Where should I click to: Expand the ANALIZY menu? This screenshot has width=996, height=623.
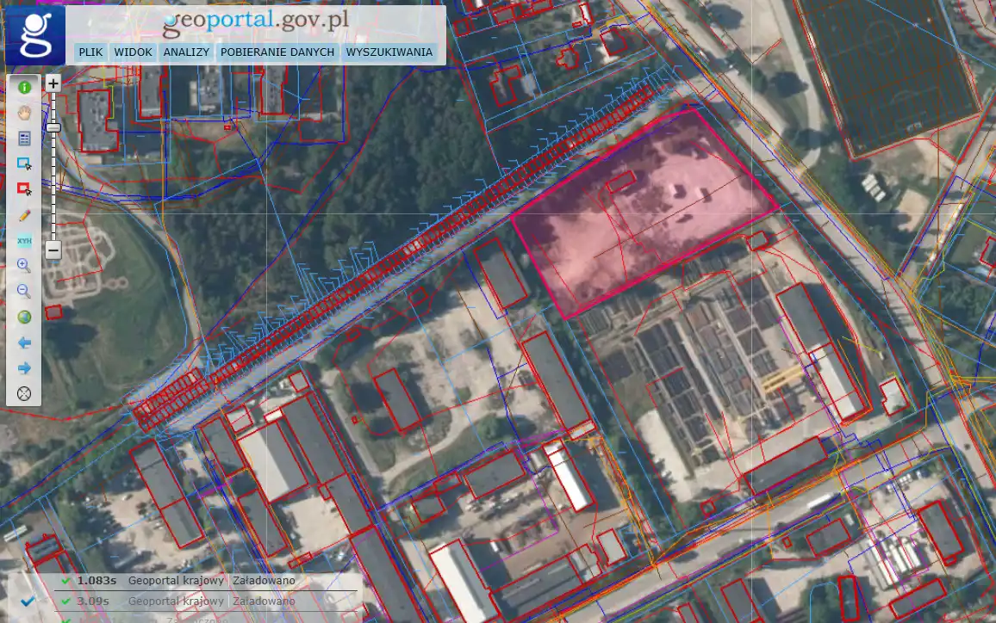click(x=186, y=52)
